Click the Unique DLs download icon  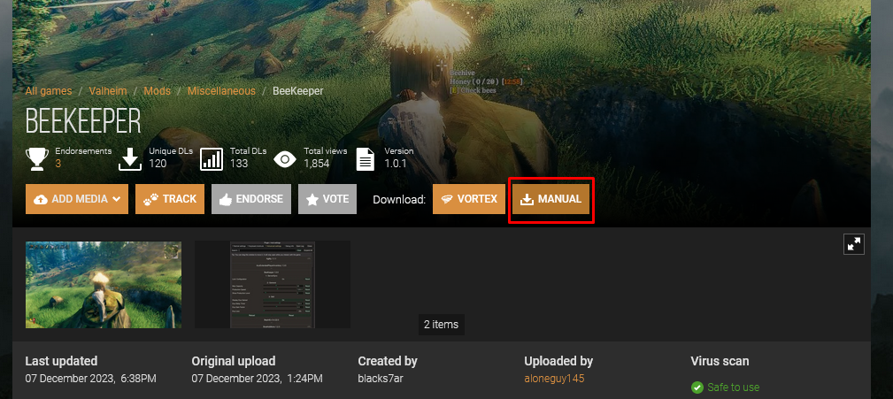130,158
